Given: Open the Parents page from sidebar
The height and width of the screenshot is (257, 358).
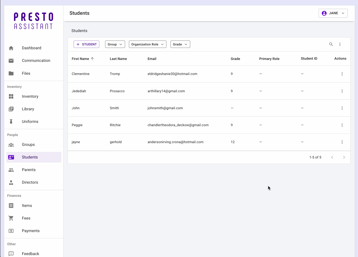Looking at the screenshot, I should coord(29,170).
